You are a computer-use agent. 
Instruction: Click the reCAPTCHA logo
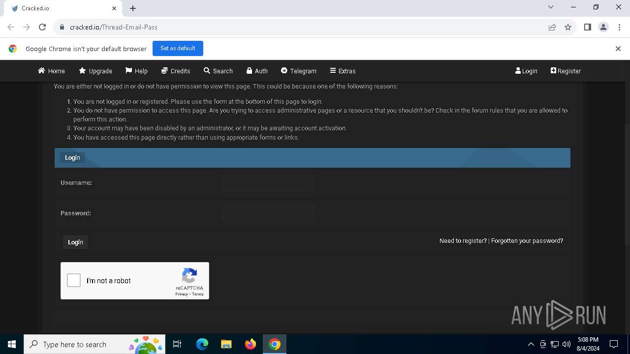coord(189,275)
